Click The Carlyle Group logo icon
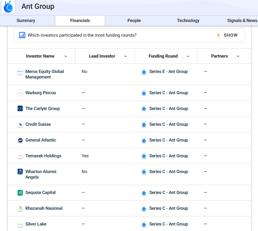Image resolution: width=258 pixels, height=231 pixels. (20, 109)
